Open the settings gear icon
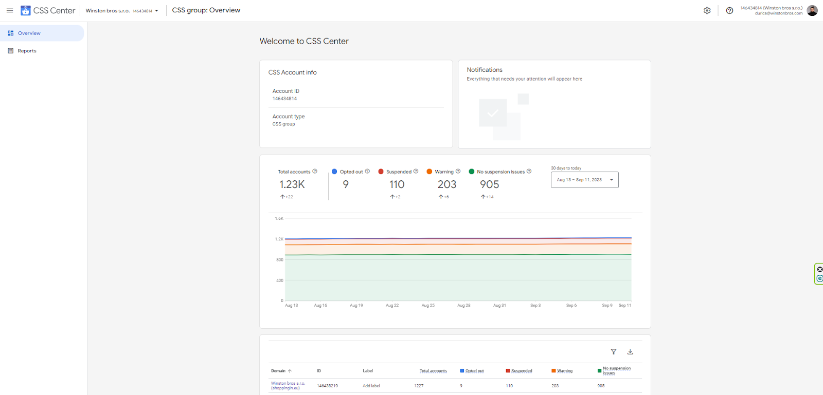 point(707,10)
